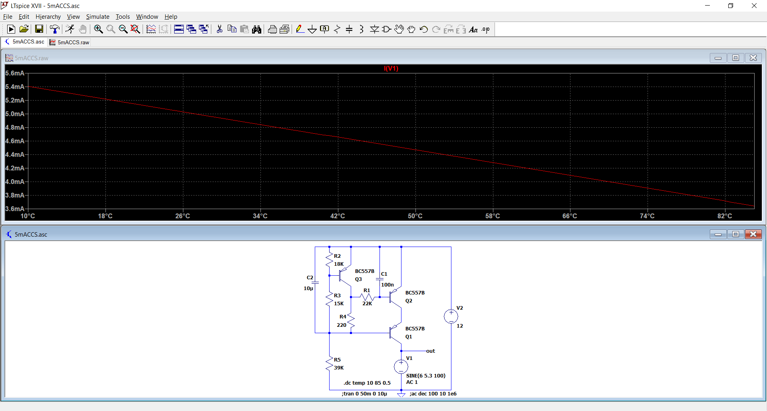Image resolution: width=767 pixels, height=411 pixels.
Task: Select the Resistor placement tool
Action: (337, 29)
